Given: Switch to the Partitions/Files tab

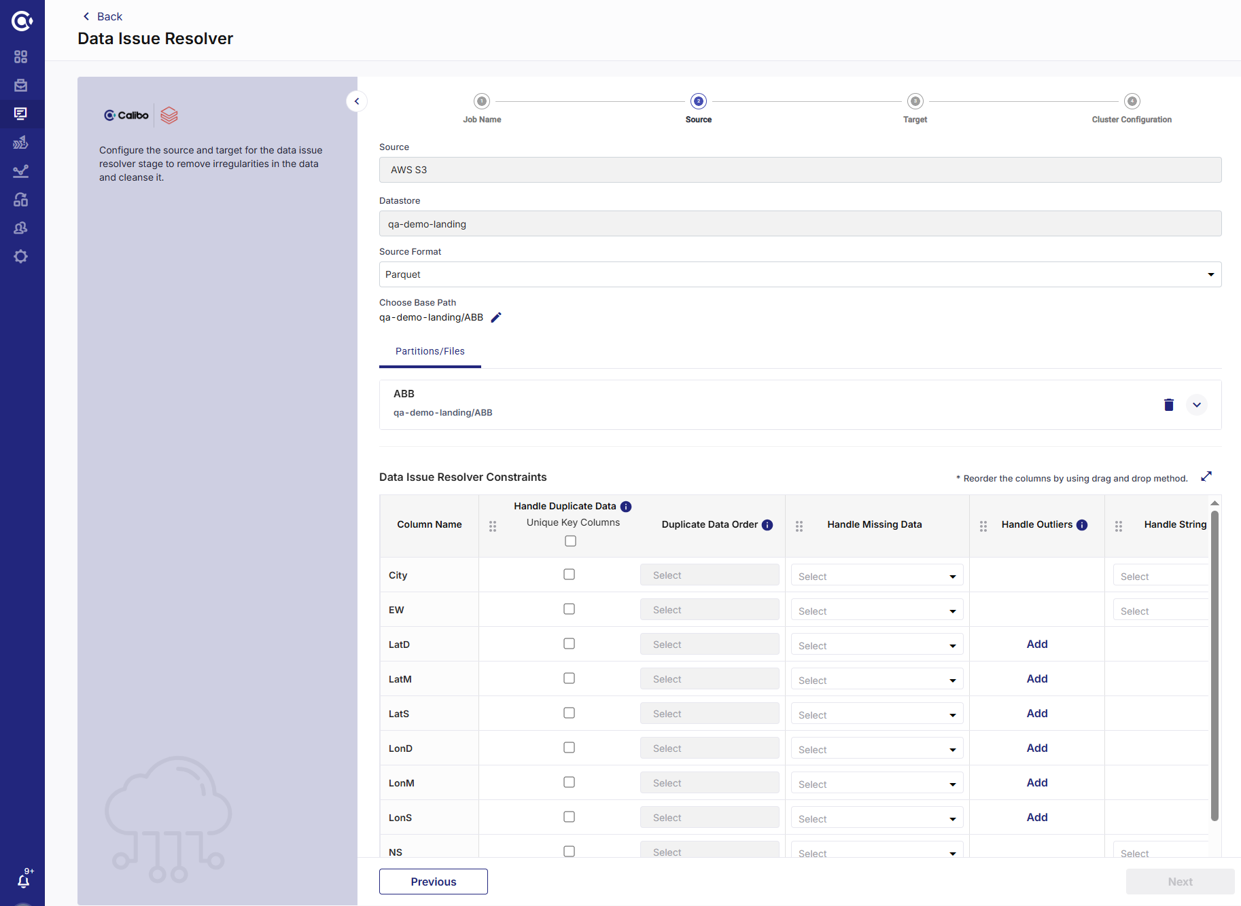Looking at the screenshot, I should point(430,351).
